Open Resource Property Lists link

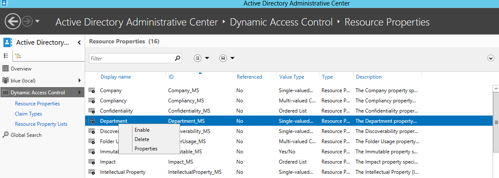coord(41,124)
